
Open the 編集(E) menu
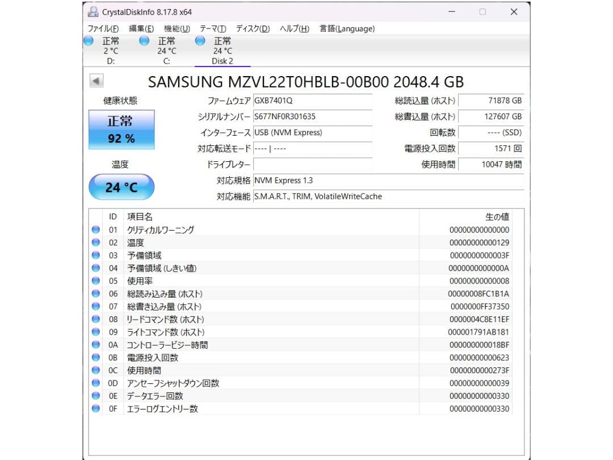click(141, 28)
